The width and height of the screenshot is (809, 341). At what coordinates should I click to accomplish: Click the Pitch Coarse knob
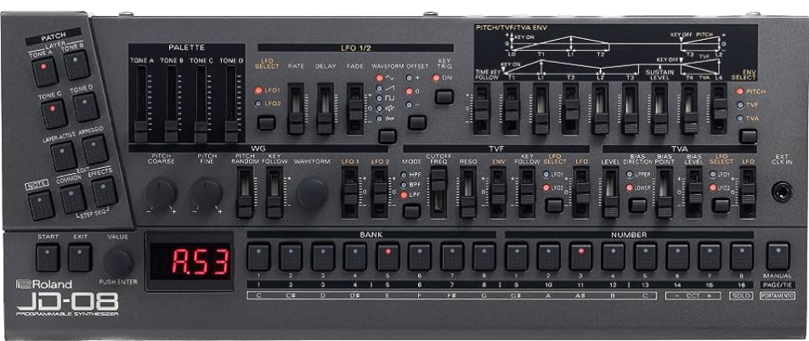point(161,194)
